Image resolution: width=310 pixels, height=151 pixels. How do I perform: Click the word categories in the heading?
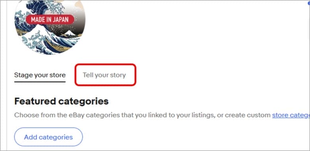(83, 102)
